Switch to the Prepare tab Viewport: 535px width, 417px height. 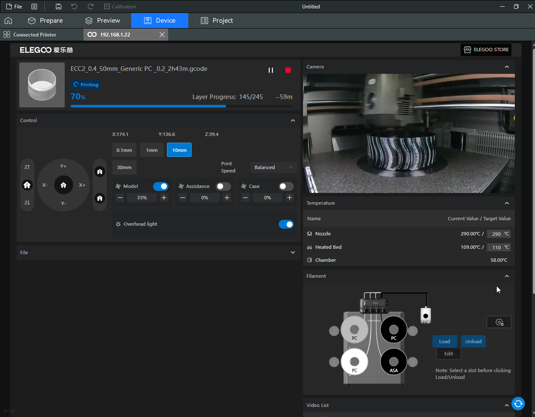pyautogui.click(x=45, y=21)
